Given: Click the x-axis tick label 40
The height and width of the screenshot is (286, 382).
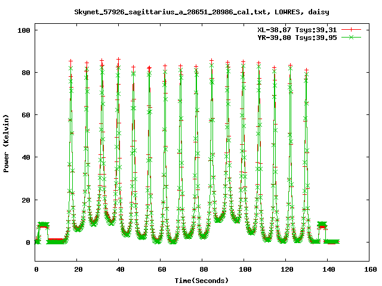Looking at the screenshot, I should click(x=120, y=269).
